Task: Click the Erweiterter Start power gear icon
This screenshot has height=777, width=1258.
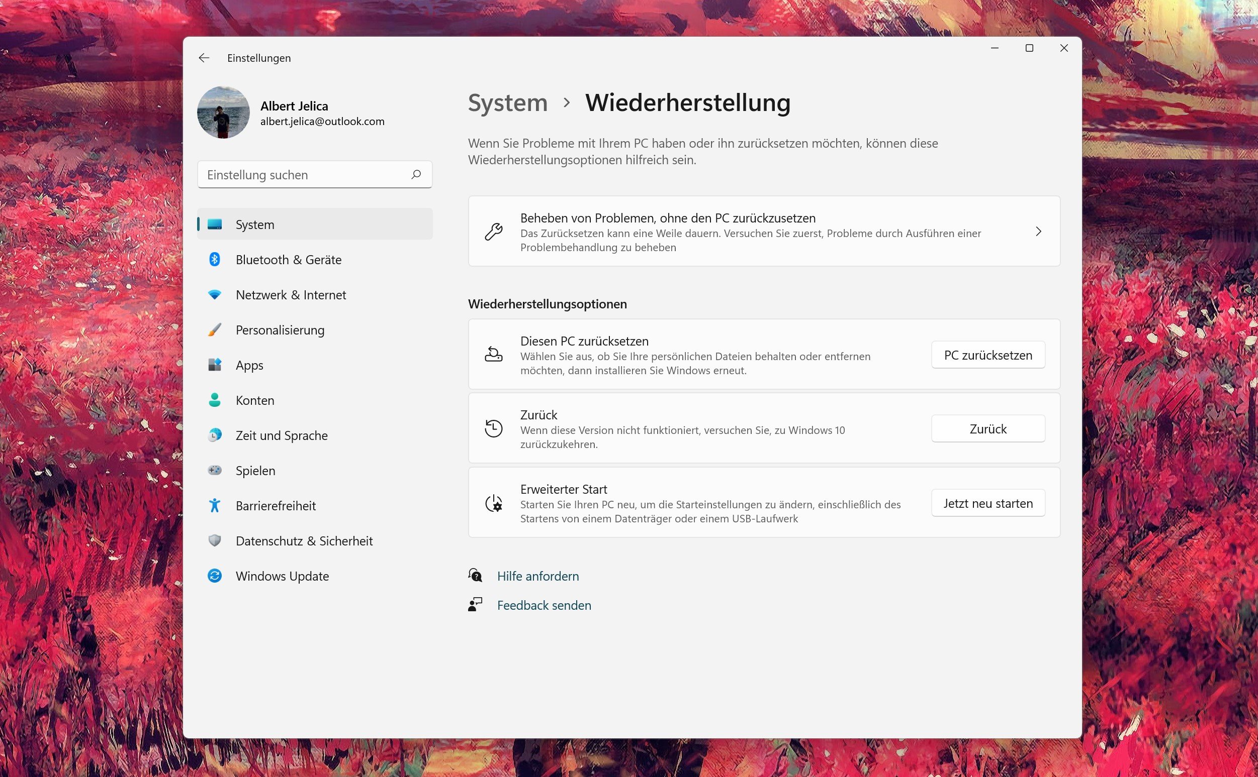Action: pos(494,503)
